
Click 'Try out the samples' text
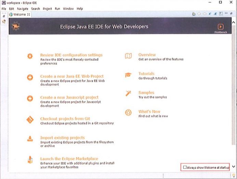pyautogui.click(x=153, y=97)
